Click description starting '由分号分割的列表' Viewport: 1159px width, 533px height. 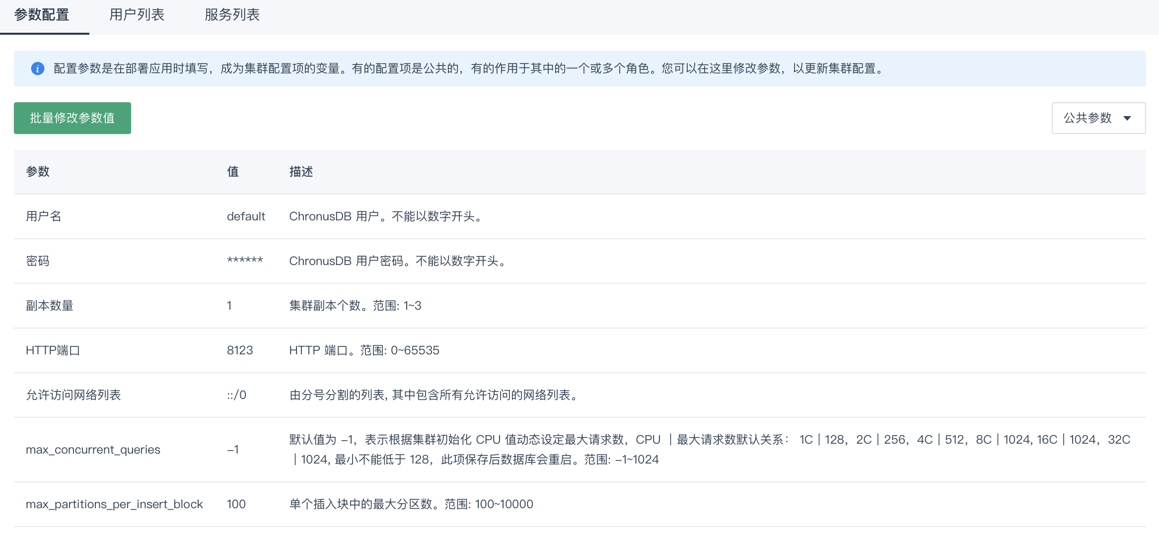[x=435, y=395]
